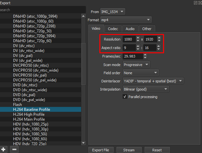Viewport: 202px width, 153px height.
Task: Increase the resolution height value 1920
Action: (159, 38)
